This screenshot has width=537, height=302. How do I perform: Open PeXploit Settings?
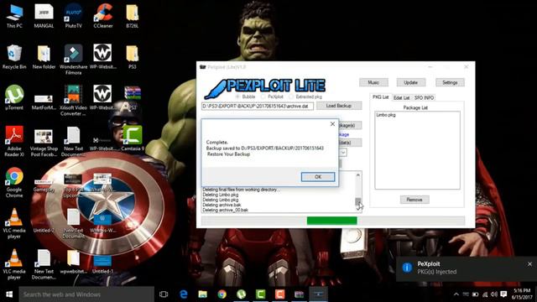coord(450,82)
